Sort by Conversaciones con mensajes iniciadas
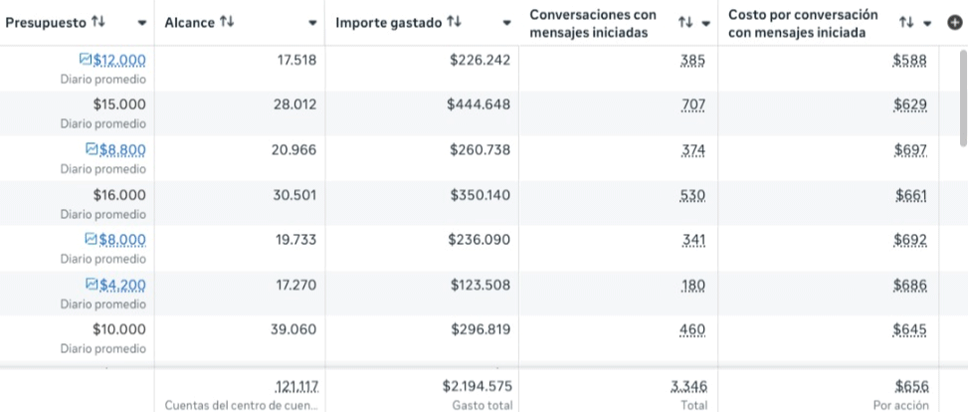The width and height of the screenshot is (968, 412). click(684, 23)
